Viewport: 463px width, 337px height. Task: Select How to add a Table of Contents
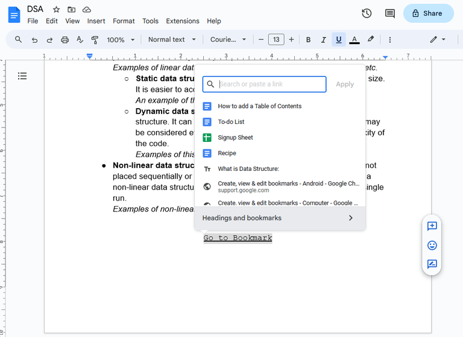click(x=280, y=106)
